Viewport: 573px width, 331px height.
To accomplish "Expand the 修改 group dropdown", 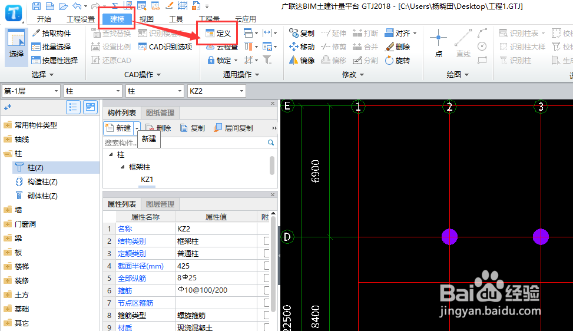I will (x=362, y=75).
